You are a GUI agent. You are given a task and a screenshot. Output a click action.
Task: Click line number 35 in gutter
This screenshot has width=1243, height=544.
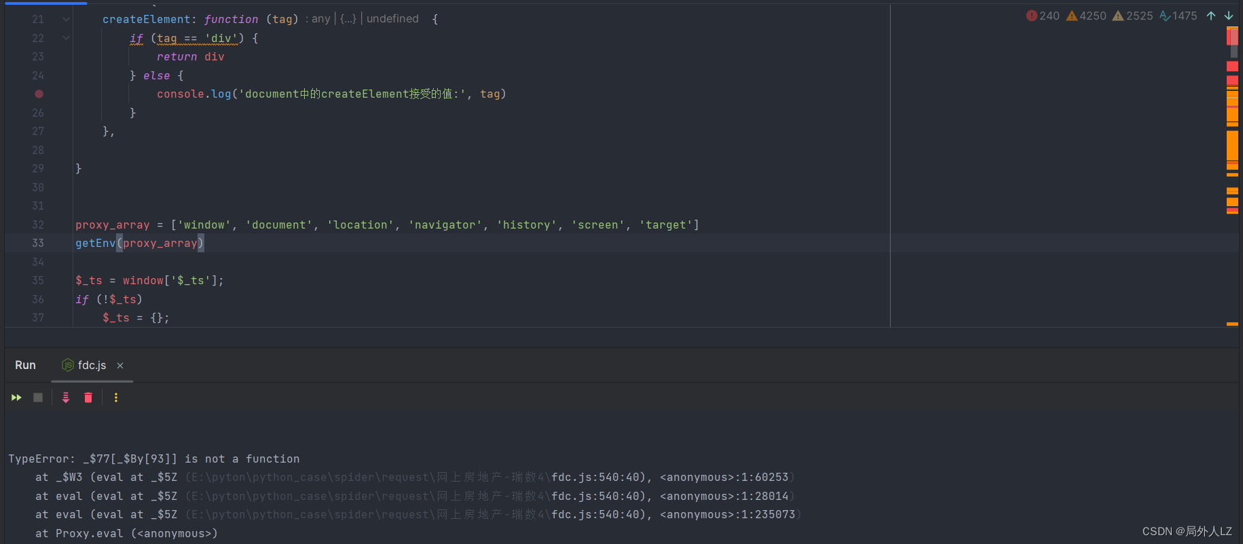(x=38, y=280)
